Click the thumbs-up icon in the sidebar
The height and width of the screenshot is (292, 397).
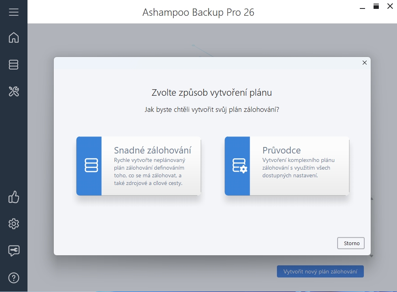pyautogui.click(x=14, y=197)
